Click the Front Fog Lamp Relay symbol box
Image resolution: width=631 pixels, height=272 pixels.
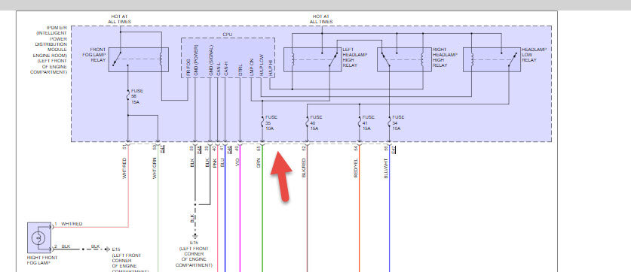click(x=138, y=60)
